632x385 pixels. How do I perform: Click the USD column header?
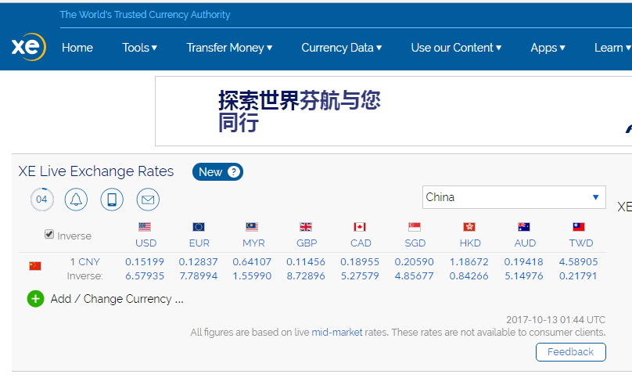[146, 243]
